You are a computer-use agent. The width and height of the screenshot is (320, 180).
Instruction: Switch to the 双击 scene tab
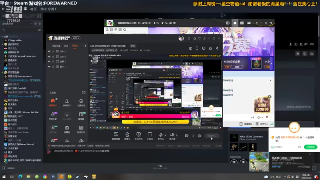pyautogui.click(x=66, y=46)
